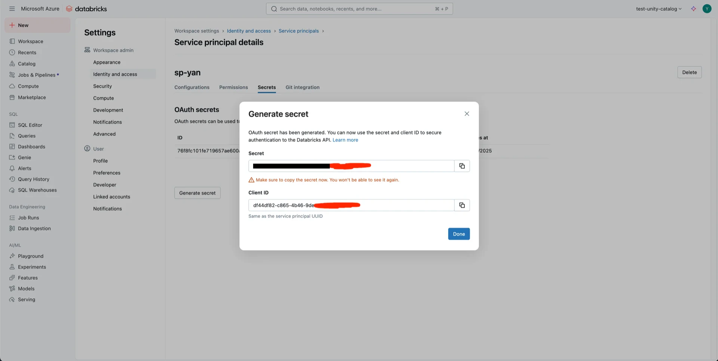Image resolution: width=718 pixels, height=361 pixels.
Task: Click the Features icon
Action: pos(12,278)
